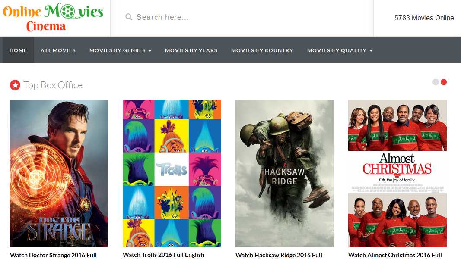Go to All Movies

pos(58,50)
